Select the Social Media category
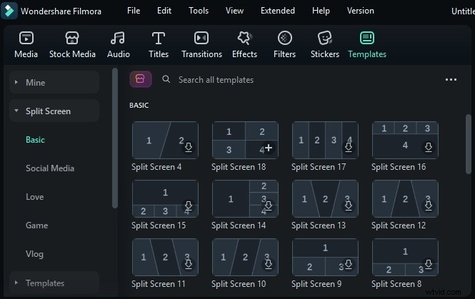The image size is (475, 299). (50, 168)
